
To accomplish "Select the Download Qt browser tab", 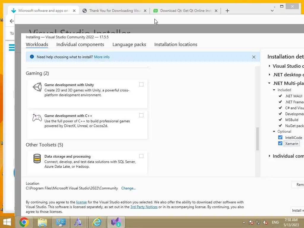I will click(x=186, y=11).
